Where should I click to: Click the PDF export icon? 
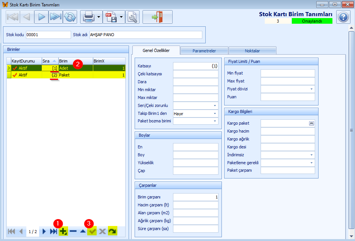click(111, 17)
